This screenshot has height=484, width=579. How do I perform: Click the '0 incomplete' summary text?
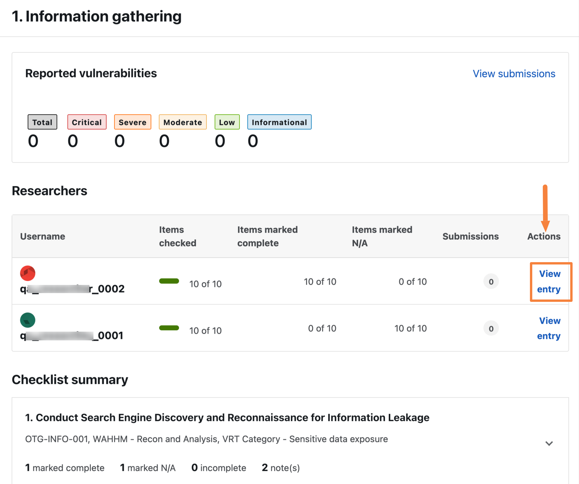coord(219,468)
